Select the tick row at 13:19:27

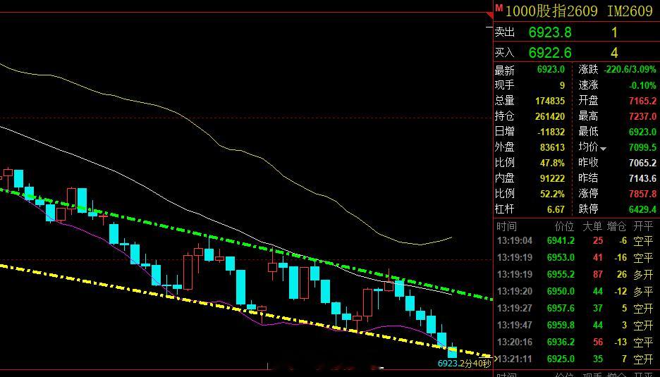tap(576, 309)
